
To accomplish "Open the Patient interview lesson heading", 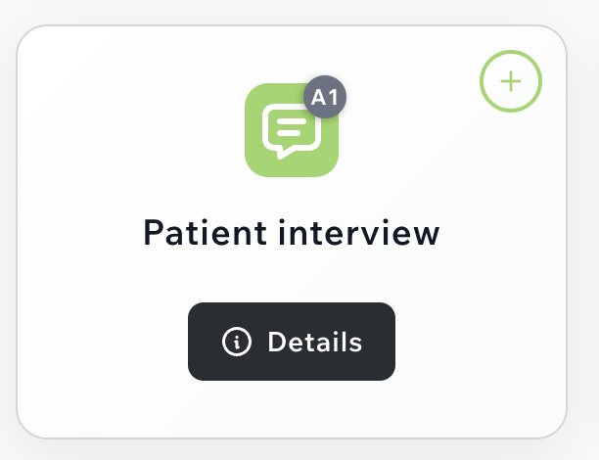I will 292,233.
